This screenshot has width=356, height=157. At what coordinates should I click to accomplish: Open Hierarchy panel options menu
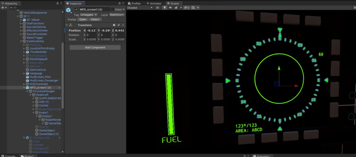pyautogui.click(x=61, y=3)
